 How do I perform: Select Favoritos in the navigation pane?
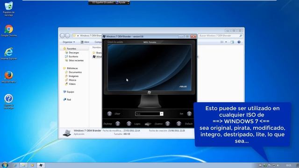tap(71, 49)
